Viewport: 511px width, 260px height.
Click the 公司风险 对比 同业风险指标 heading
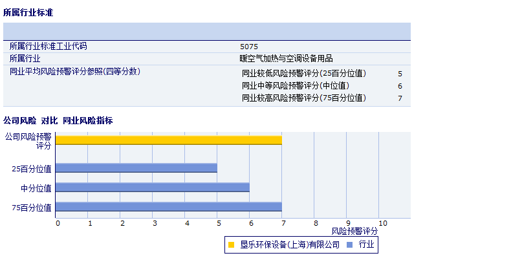[x=58, y=121]
